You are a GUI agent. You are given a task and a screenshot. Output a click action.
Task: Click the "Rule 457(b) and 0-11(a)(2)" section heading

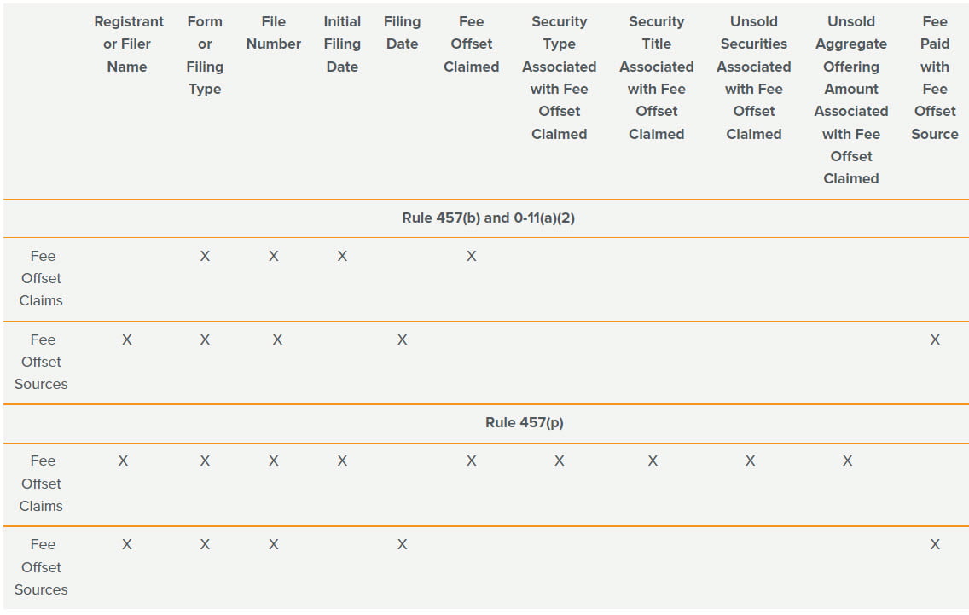click(488, 218)
